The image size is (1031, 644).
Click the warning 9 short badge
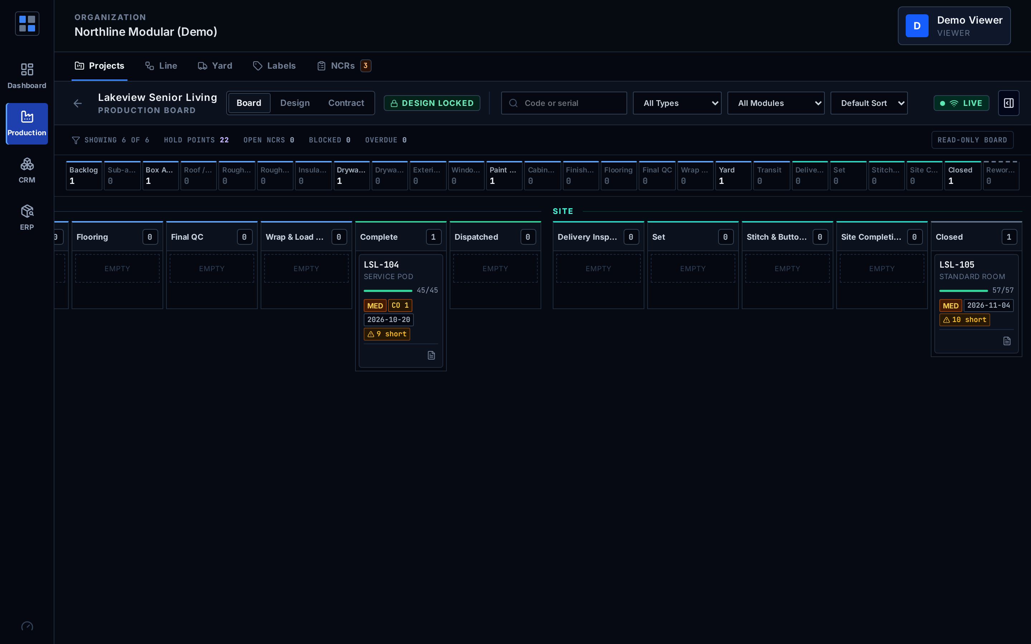click(x=387, y=334)
